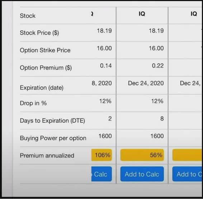This screenshot has width=203, height=199.
Task: Click the Buying Power per option label
Action: (x=53, y=138)
